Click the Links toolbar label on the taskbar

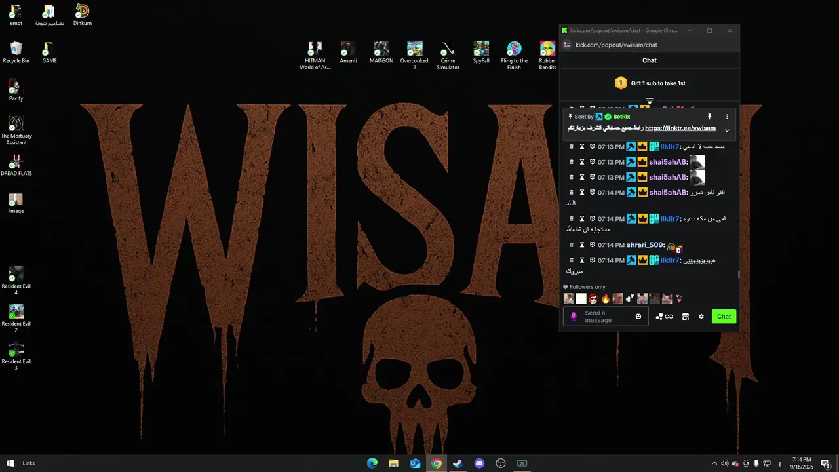28,463
